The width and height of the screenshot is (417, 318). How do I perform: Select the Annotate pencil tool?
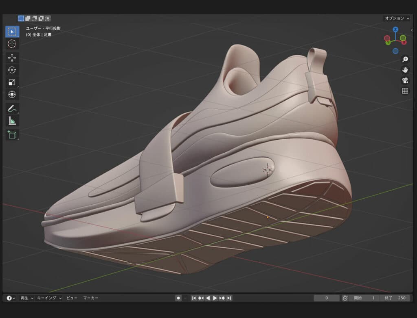(12, 108)
